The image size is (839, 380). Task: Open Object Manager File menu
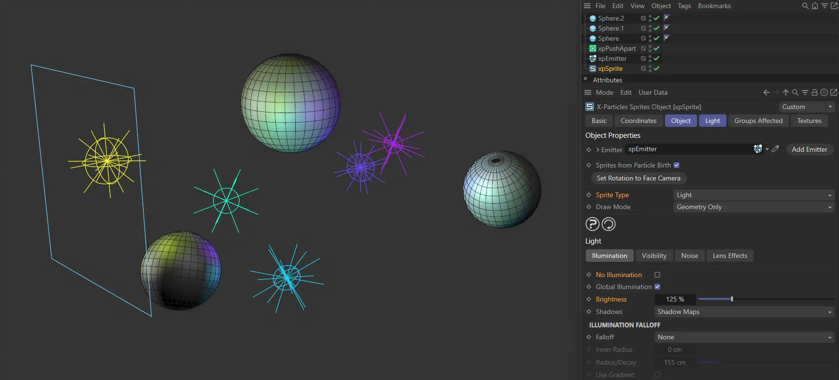click(x=600, y=6)
